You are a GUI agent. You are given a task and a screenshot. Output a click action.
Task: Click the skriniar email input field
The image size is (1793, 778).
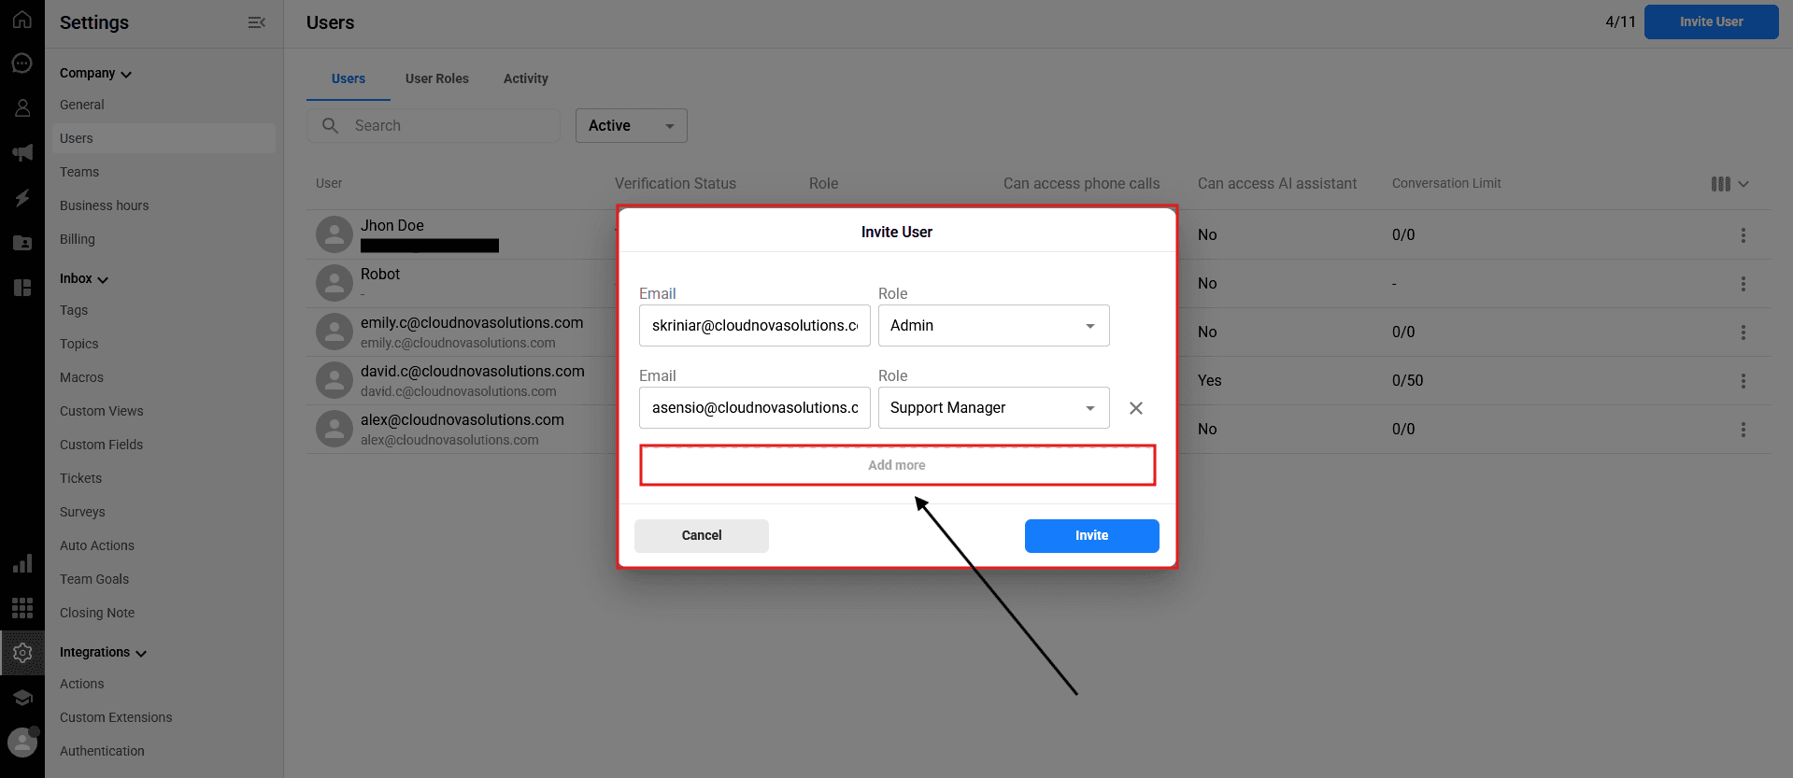(x=755, y=326)
